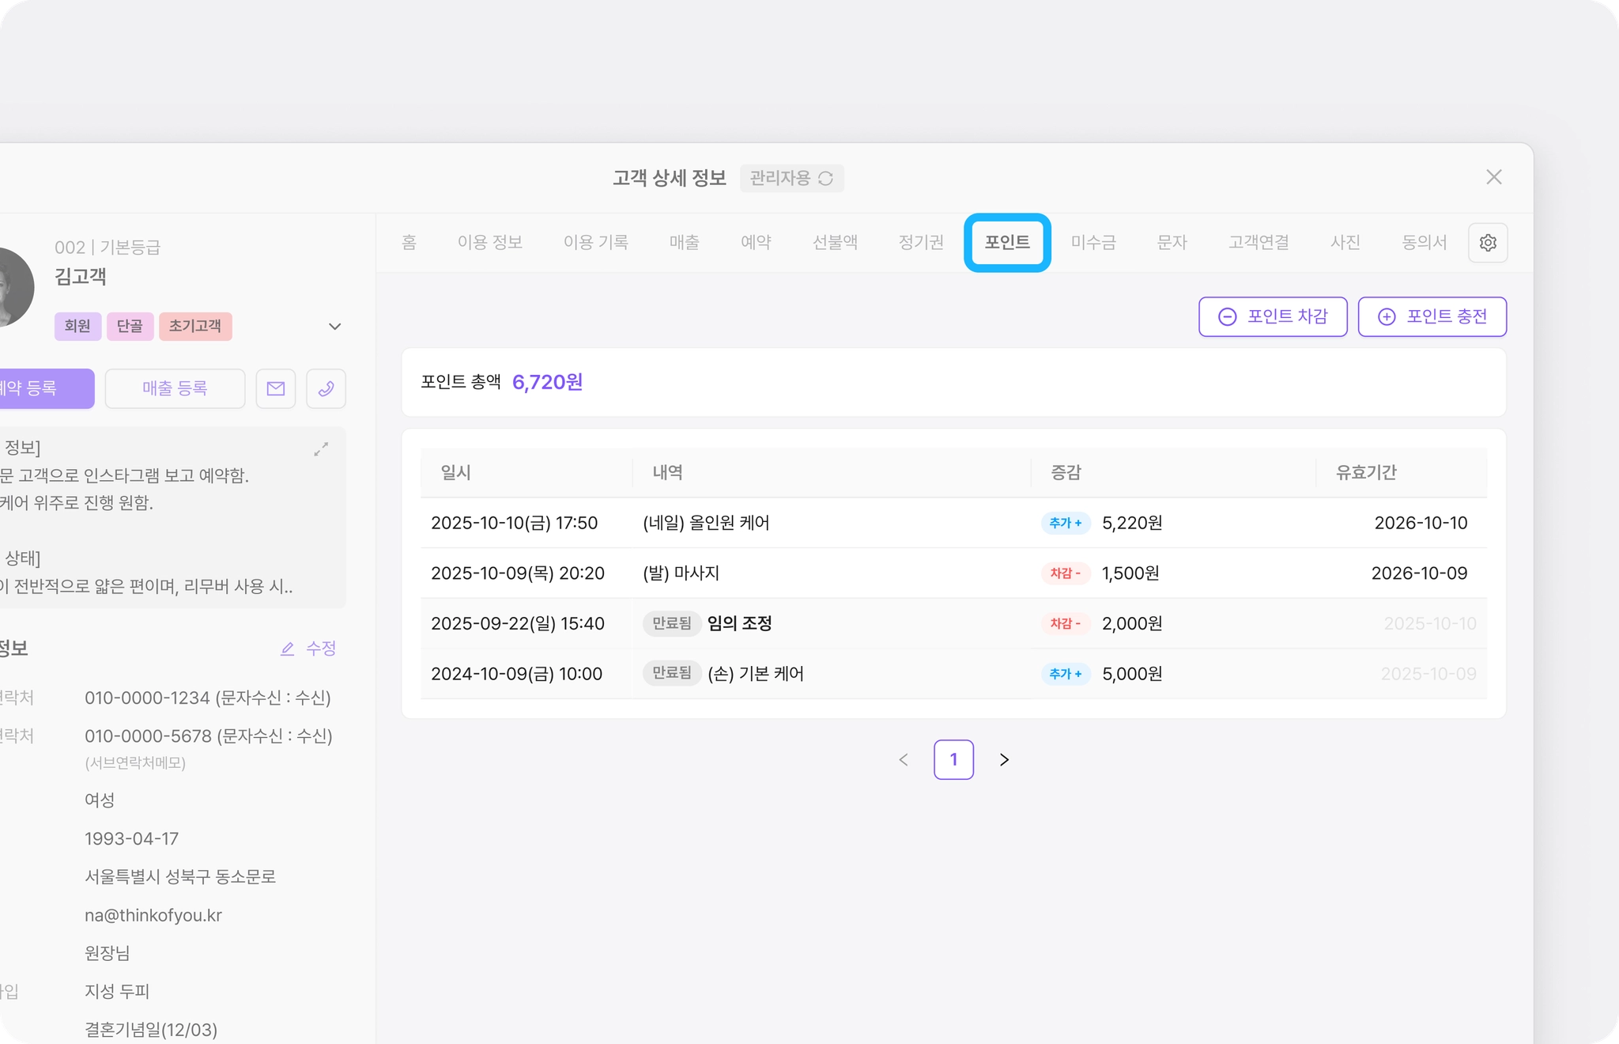This screenshot has width=1619, height=1044.
Task: Click the 초기고객 tag
Action: [x=195, y=326]
